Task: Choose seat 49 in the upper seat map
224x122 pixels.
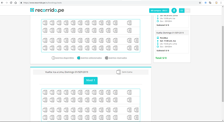Action: click(x=136, y=48)
